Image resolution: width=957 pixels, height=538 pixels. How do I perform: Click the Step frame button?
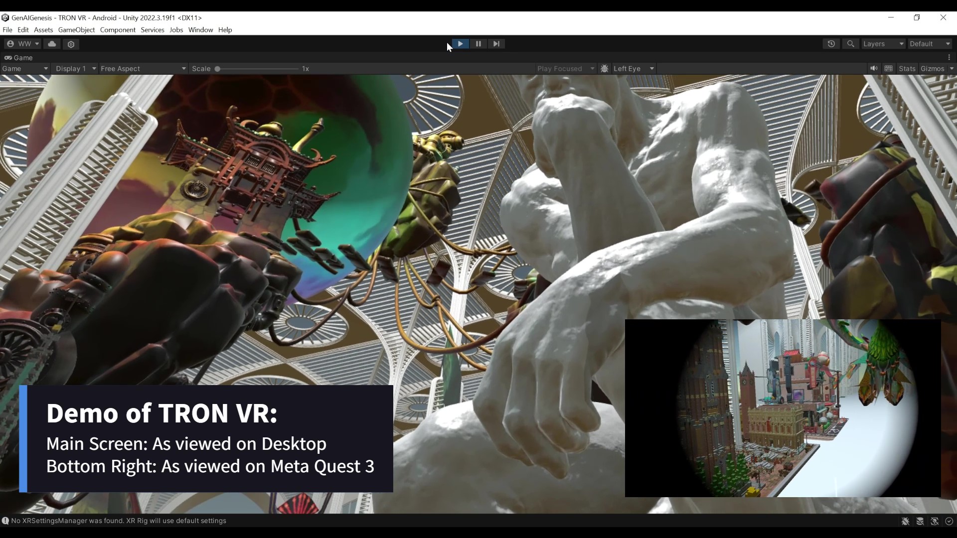[x=496, y=44]
